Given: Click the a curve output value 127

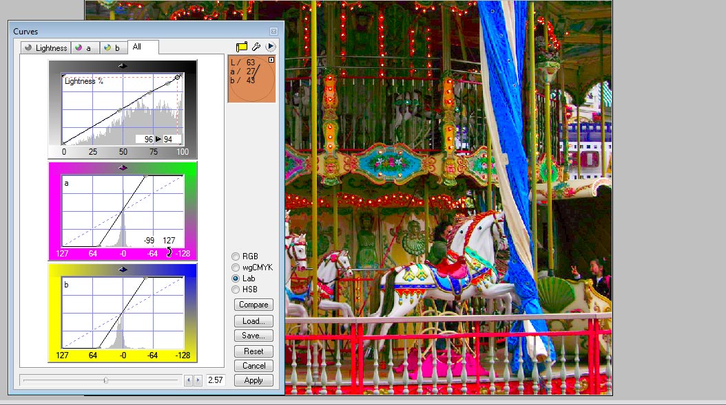Looking at the screenshot, I should (169, 241).
